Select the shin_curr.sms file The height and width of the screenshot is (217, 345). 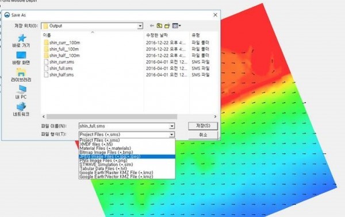pos(62,62)
